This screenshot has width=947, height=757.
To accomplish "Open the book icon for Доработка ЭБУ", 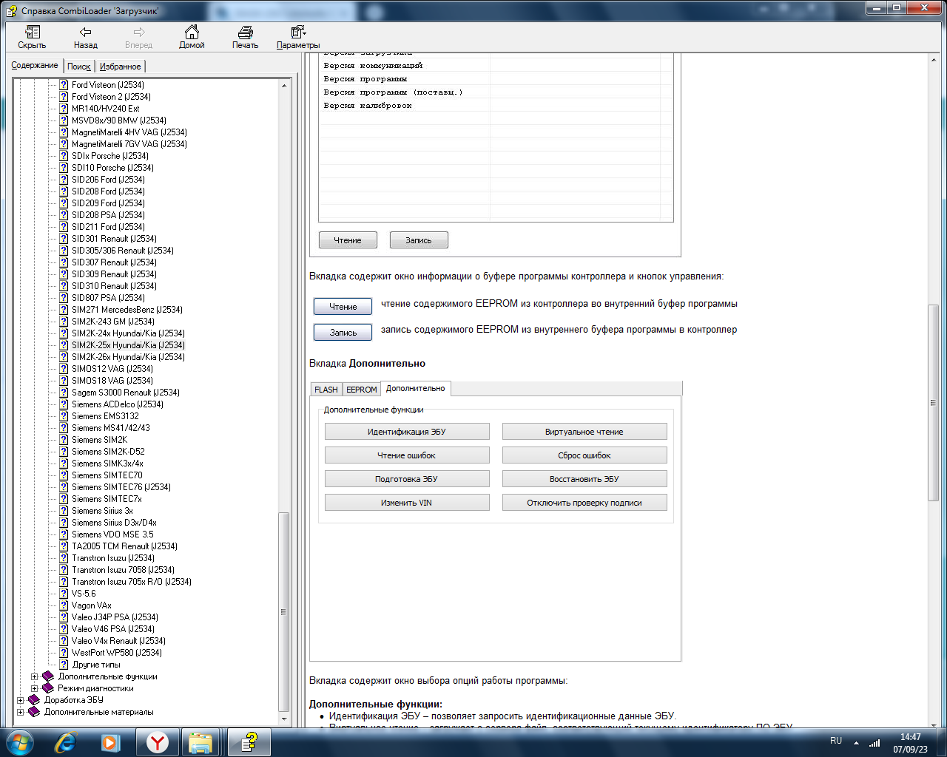I will [34, 700].
